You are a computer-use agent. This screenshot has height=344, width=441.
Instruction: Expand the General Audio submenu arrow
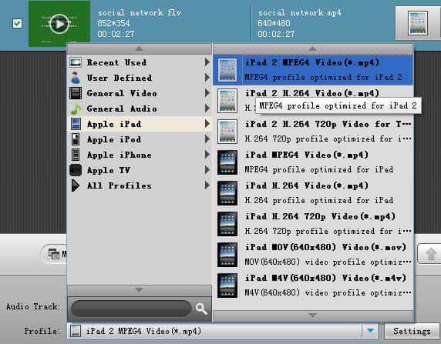click(x=207, y=108)
